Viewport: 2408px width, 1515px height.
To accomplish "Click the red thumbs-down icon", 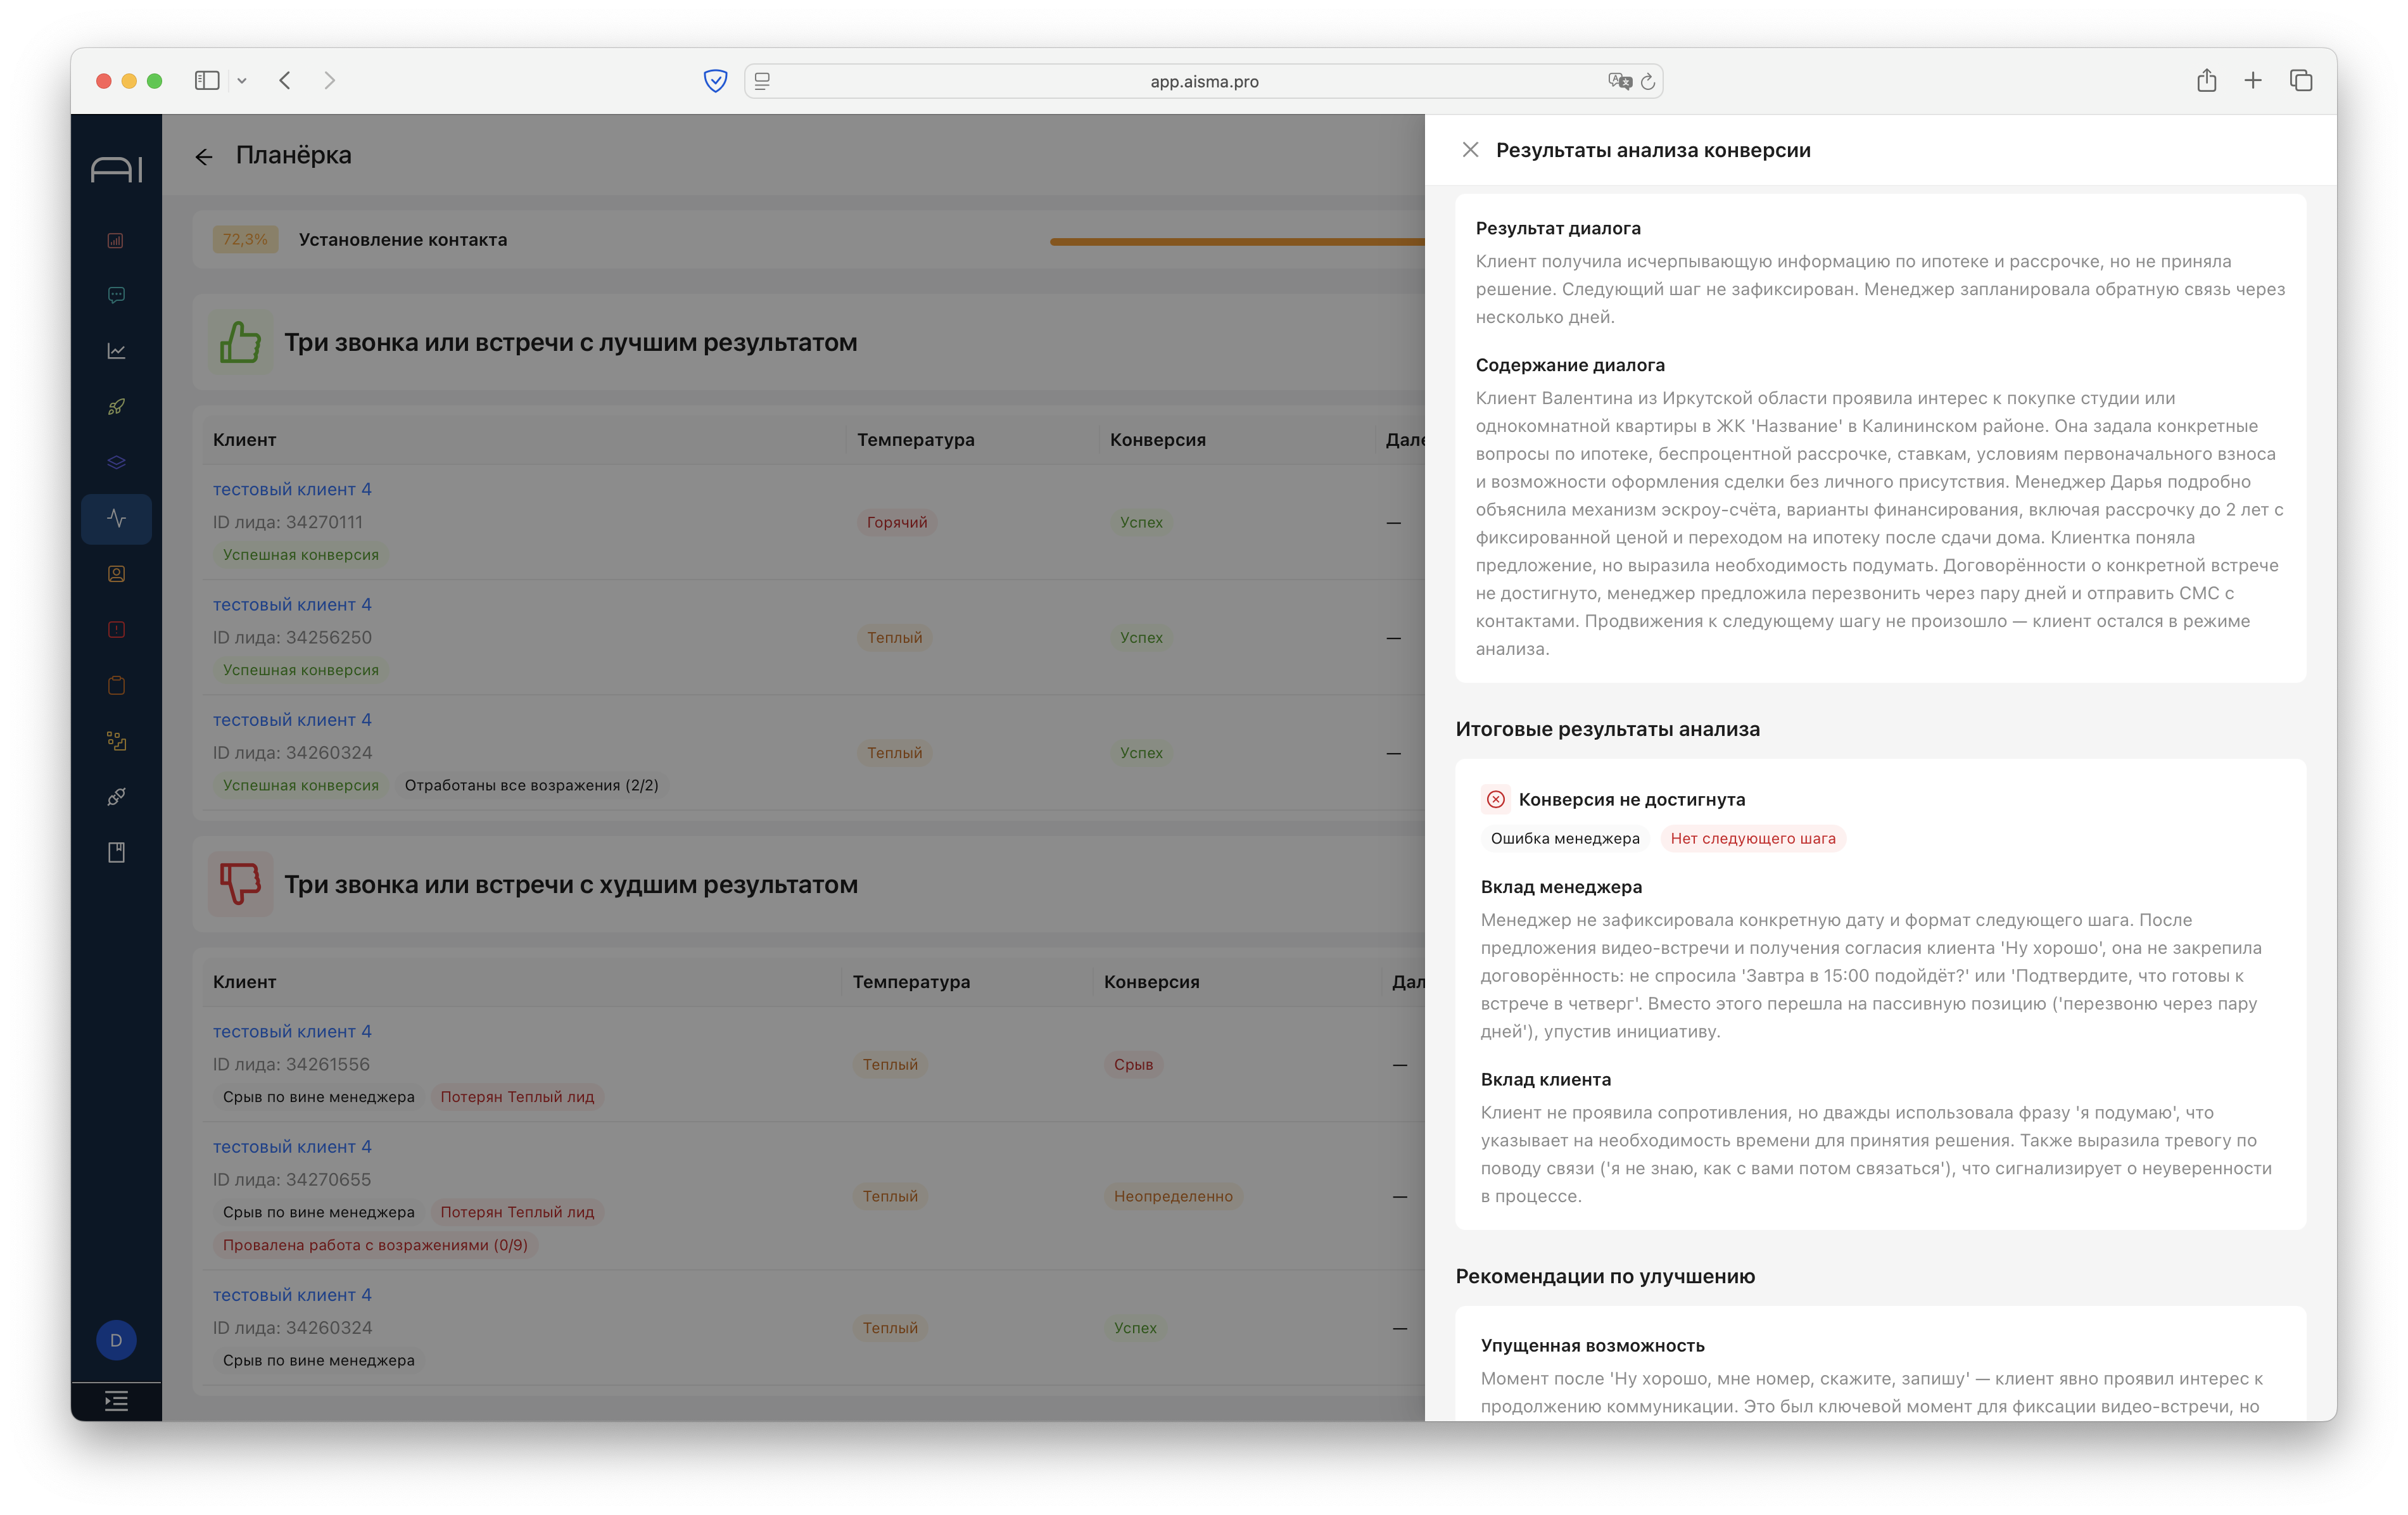I will point(240,884).
